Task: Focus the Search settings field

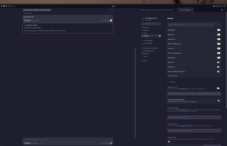Action: (151, 24)
